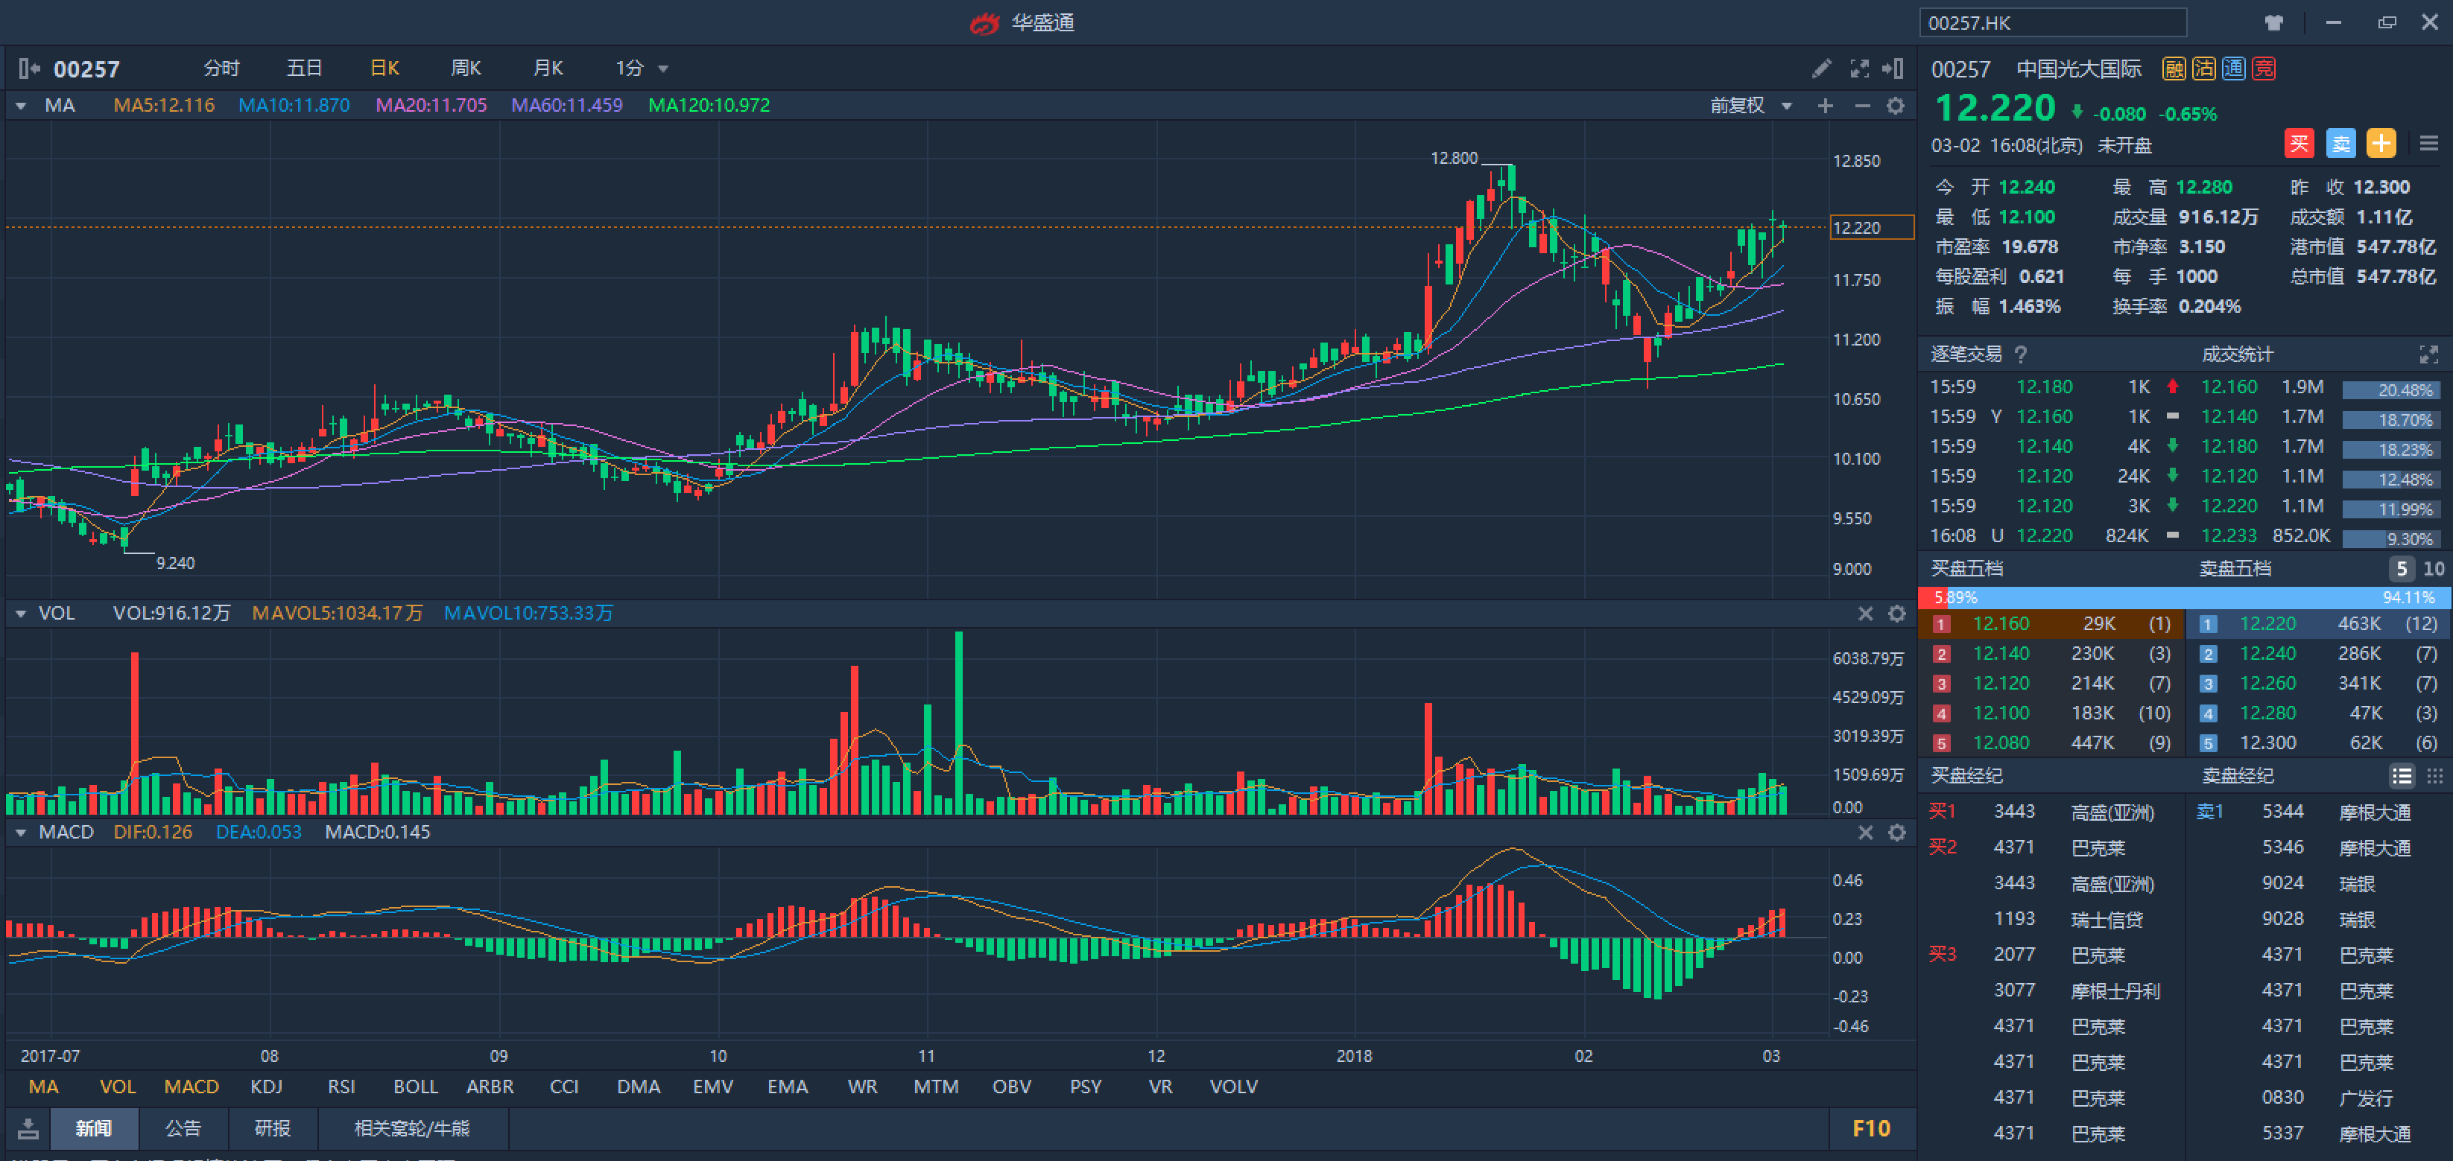Screen dimensions: 2453x1161
Task: Click the red 买 buy button
Action: click(2298, 144)
